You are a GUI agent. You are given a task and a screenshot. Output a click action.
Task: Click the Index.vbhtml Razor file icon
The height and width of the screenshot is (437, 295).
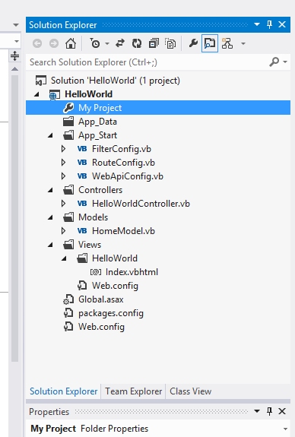tap(96, 272)
